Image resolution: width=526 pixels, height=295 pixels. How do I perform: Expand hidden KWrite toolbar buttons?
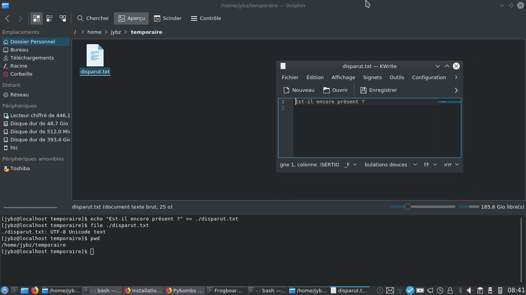tap(456, 90)
